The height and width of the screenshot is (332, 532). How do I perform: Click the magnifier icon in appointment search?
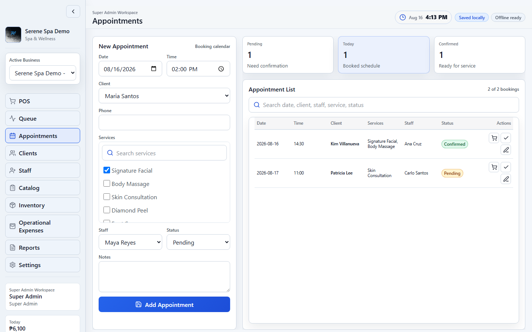(x=257, y=105)
